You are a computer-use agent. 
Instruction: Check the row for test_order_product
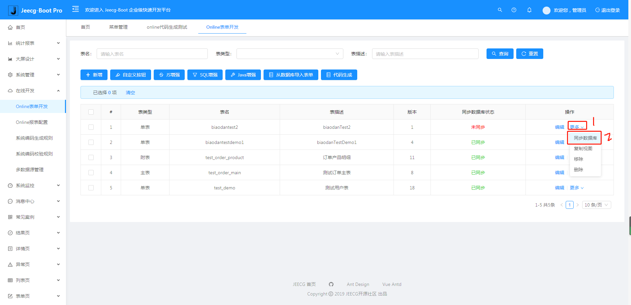91,157
